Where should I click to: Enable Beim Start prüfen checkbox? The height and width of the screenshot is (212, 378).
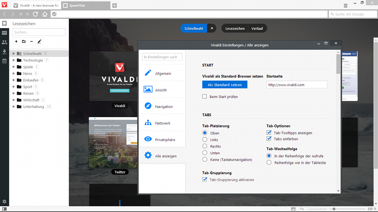[x=204, y=97]
